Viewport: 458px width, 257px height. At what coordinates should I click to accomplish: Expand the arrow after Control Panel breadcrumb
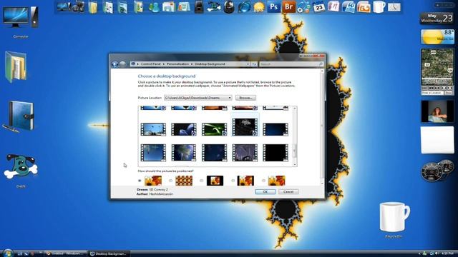(x=164, y=64)
